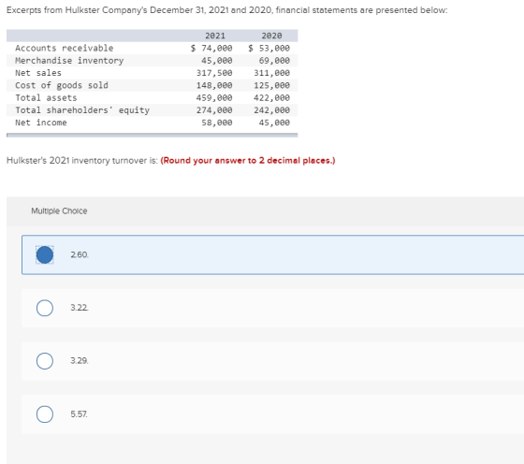Click Net income 2021 value 58,000
The height and width of the screenshot is (464, 524).
click(x=217, y=123)
